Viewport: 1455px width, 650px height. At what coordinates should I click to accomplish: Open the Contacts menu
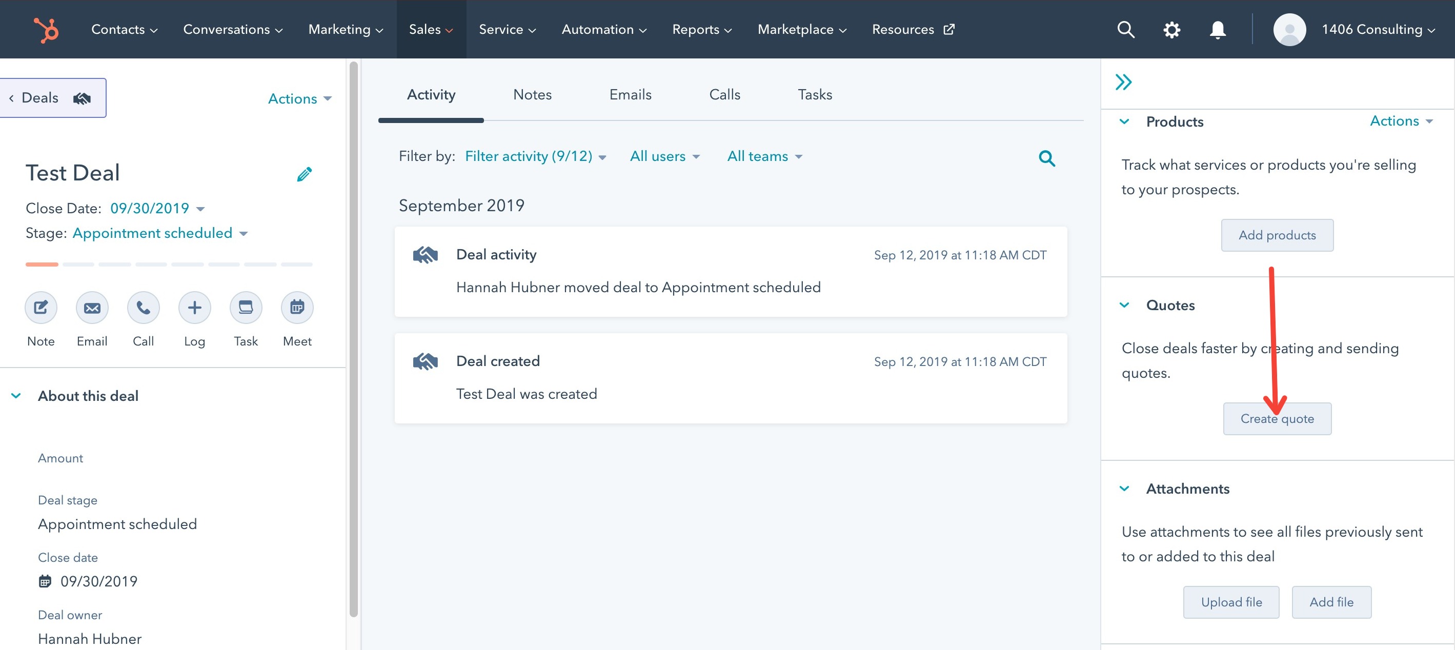(124, 29)
